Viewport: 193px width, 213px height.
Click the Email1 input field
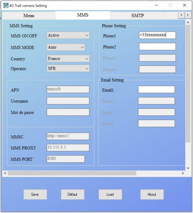coord(156,90)
